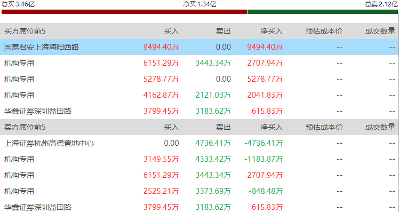Click 615.83万 净买入 in 买方席位前5 list

pyautogui.click(x=267, y=111)
